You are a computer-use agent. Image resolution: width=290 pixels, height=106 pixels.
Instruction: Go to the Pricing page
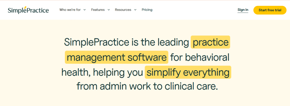pyautogui.click(x=147, y=10)
